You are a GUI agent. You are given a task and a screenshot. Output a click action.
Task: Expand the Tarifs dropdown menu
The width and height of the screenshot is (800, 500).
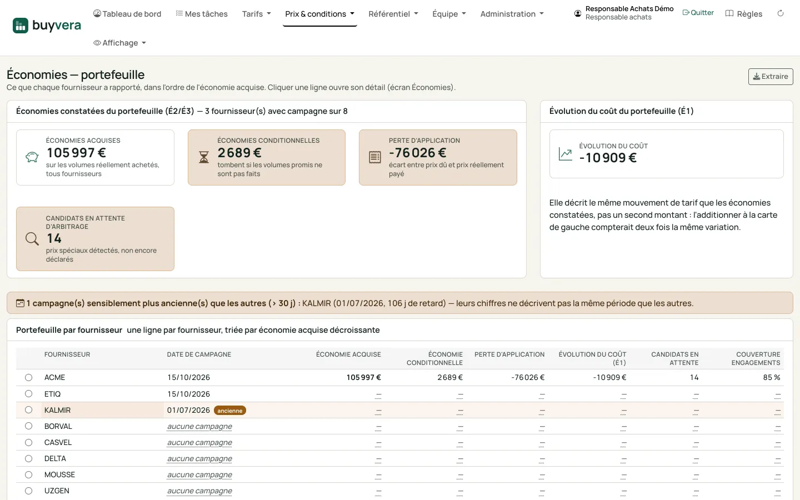(257, 14)
